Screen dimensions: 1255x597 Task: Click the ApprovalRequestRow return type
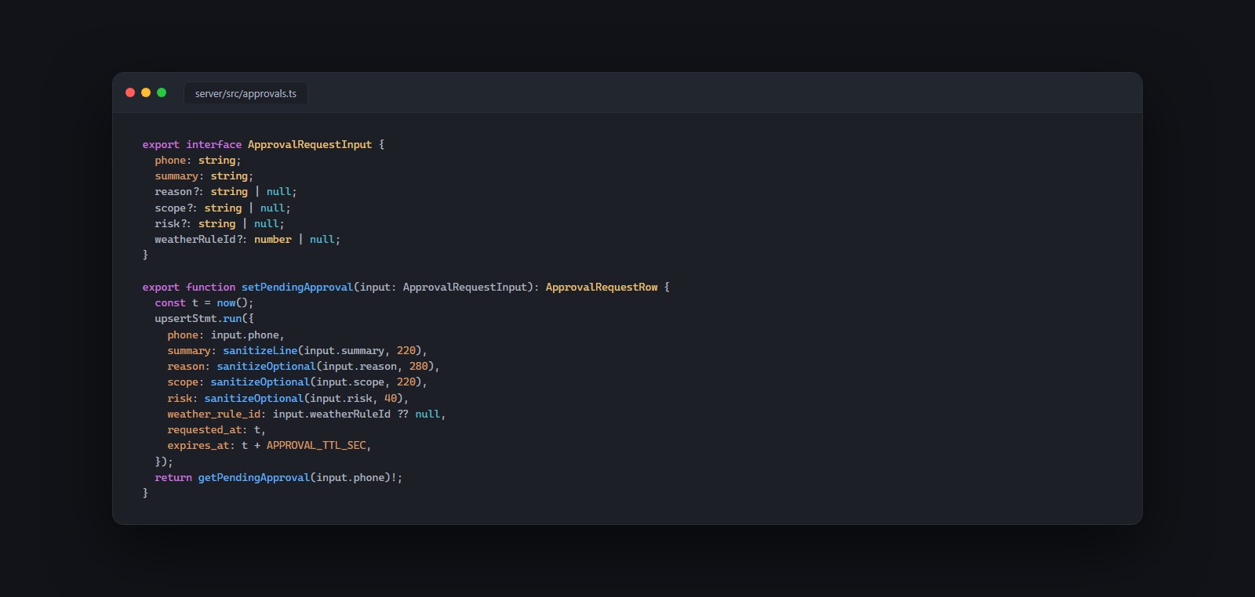click(x=602, y=287)
